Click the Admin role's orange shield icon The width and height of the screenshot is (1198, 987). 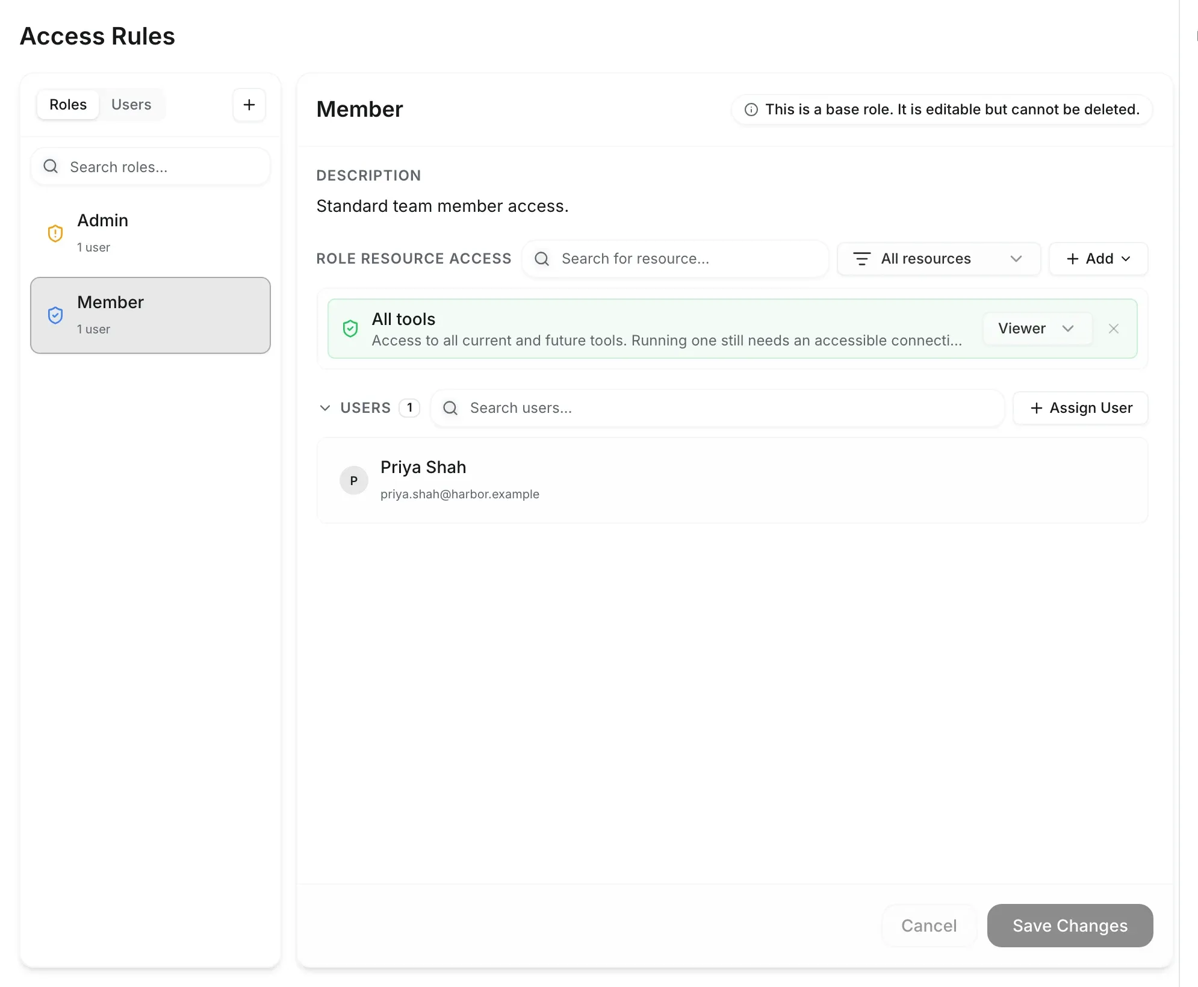[55, 234]
